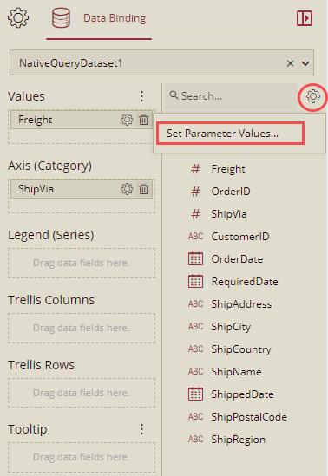Open the properties gear tab

coord(18,18)
